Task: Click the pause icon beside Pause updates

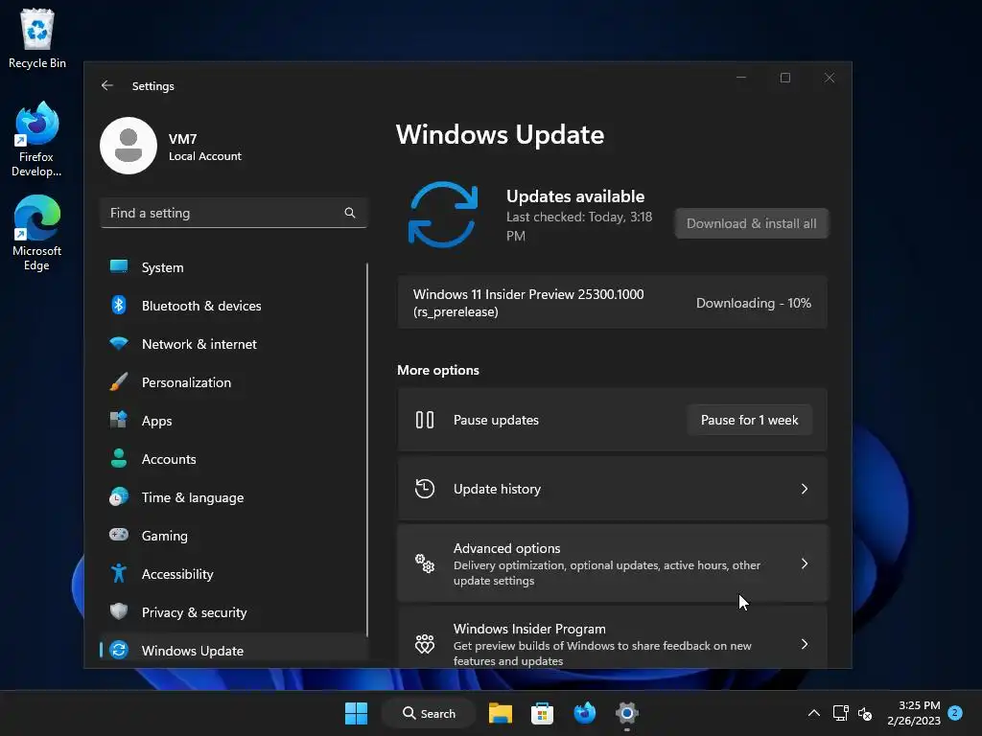Action: [x=425, y=420]
